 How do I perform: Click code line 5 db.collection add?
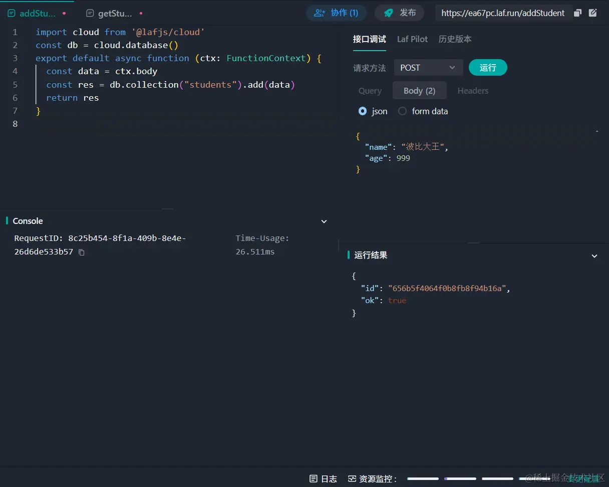171,85
